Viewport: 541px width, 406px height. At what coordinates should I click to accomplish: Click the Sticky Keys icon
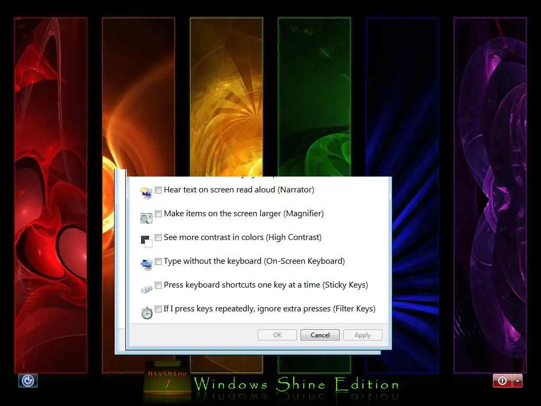pyautogui.click(x=146, y=289)
